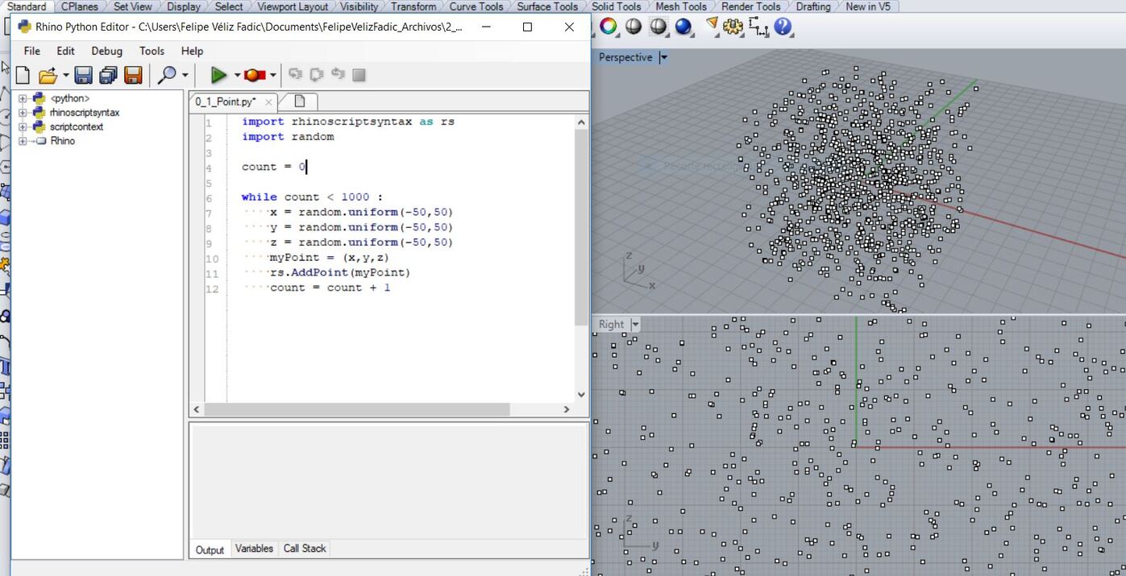Click the orange Save As disk icon
The height and width of the screenshot is (576, 1126).
pyautogui.click(x=133, y=75)
